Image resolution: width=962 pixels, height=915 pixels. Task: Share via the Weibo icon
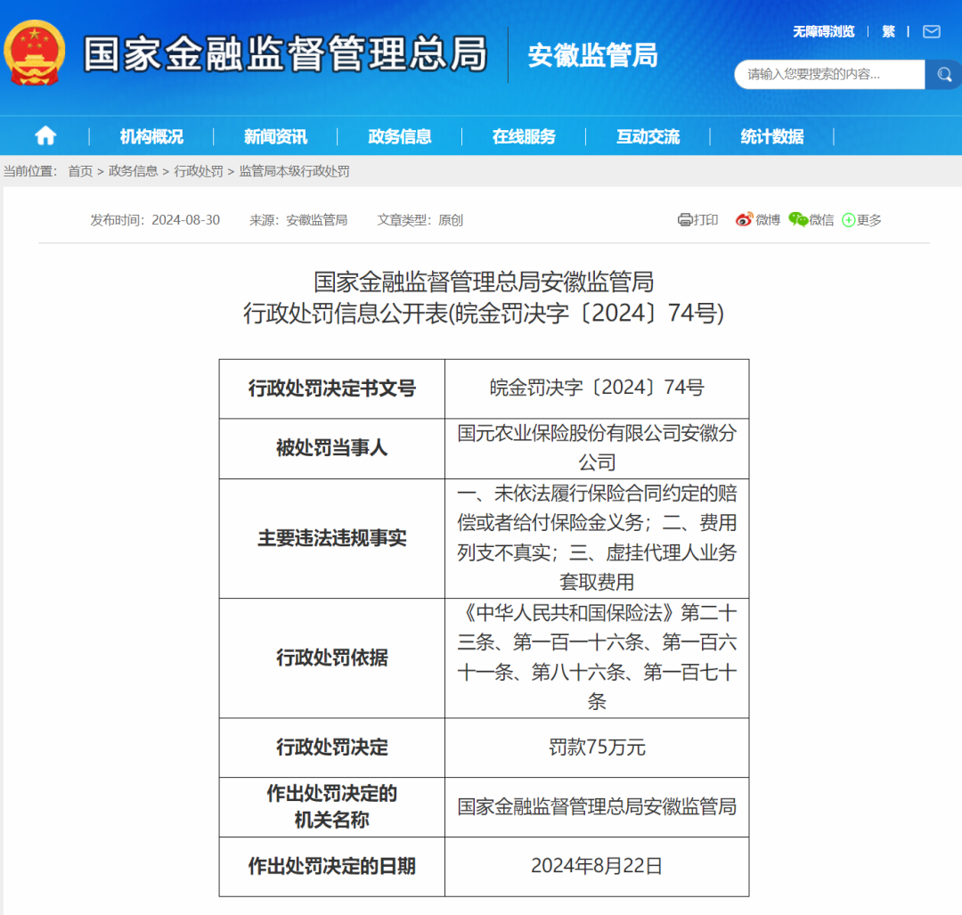pyautogui.click(x=744, y=220)
